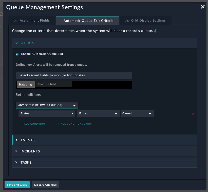208x192 pixels.
Task: Click 'Define how Alerts will be removed' text
Action: coord(51,65)
